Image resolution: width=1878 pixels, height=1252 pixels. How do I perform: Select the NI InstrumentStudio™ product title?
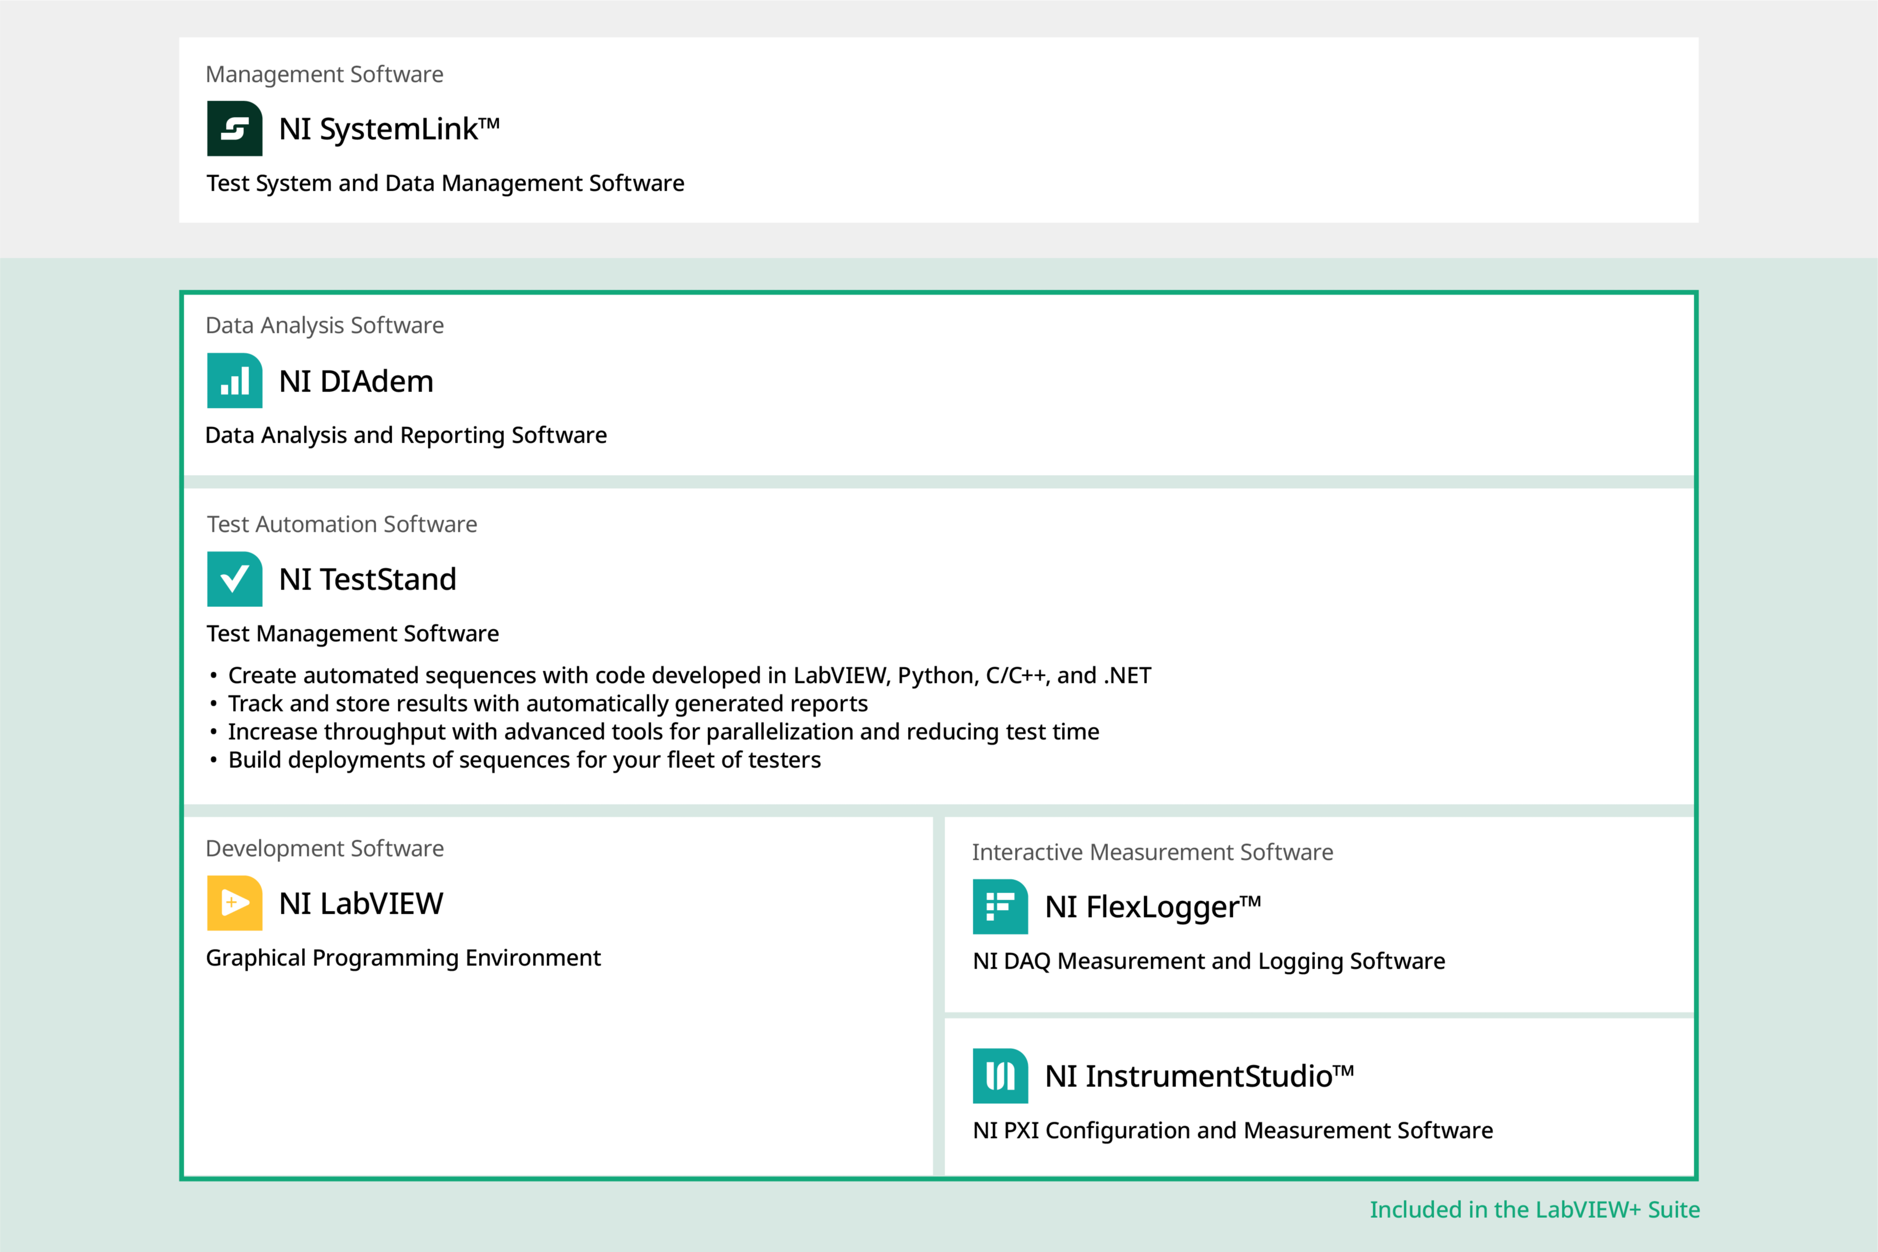pos(1199,1076)
